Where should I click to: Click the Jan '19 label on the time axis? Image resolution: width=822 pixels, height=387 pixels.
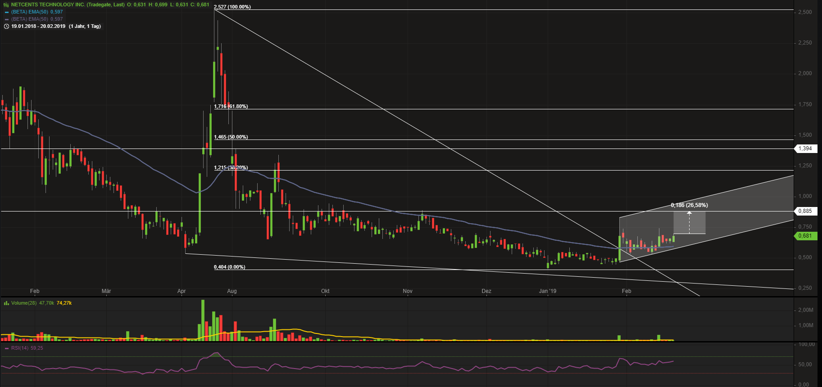548,291
